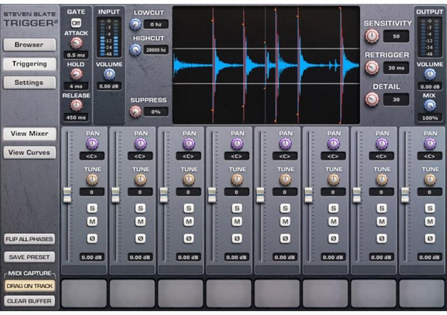
Task: Toggle the Gate Off switch
Action: pos(76,23)
